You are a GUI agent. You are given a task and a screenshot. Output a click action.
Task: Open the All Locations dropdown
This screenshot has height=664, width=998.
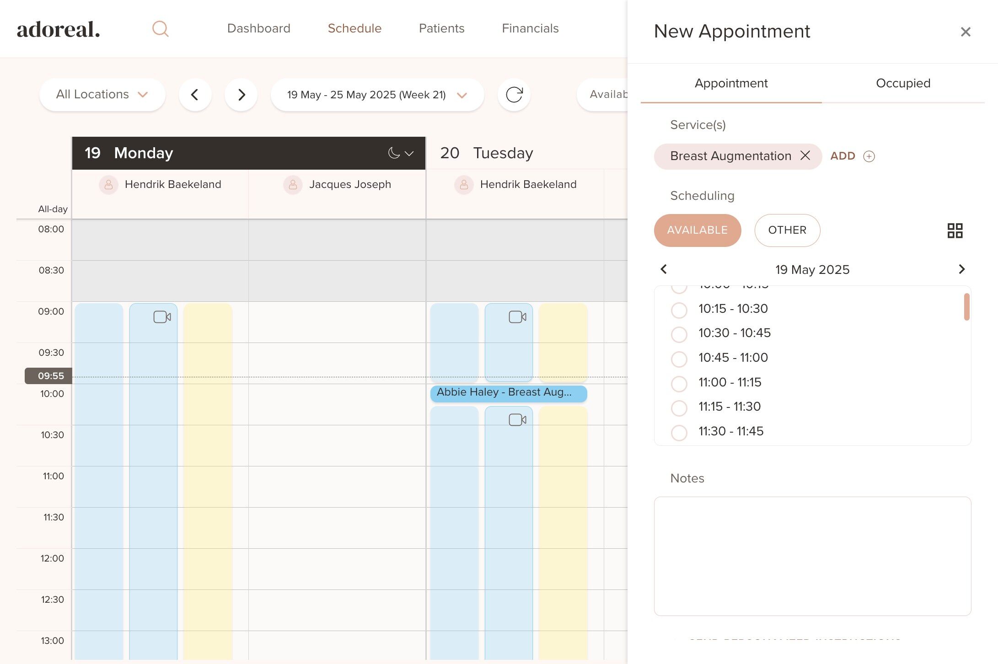click(102, 95)
